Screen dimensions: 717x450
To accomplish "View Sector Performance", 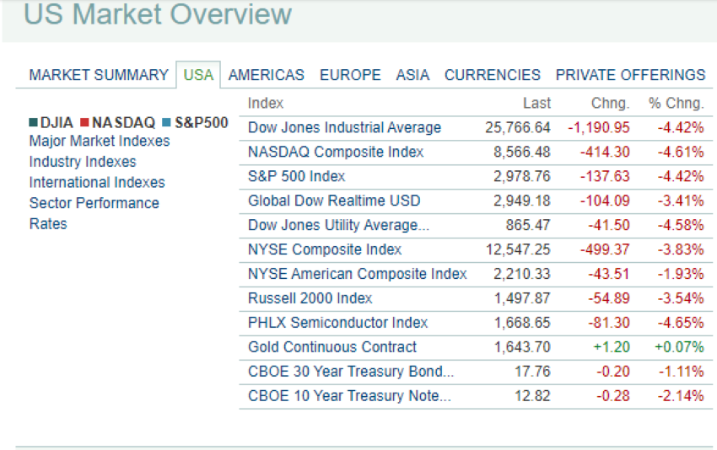I will click(94, 203).
